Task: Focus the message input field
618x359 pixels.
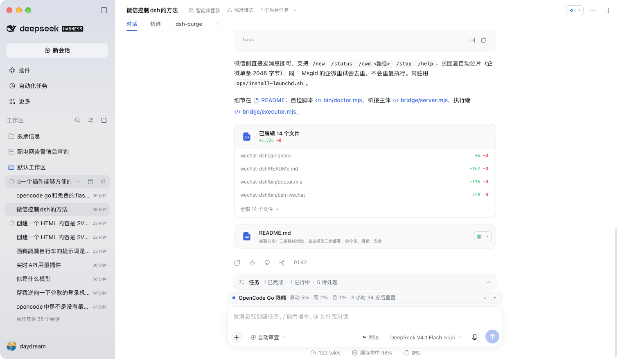Action: pos(365,317)
